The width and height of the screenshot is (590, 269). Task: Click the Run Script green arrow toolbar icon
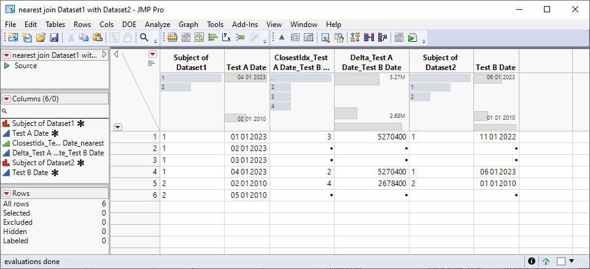point(413,37)
